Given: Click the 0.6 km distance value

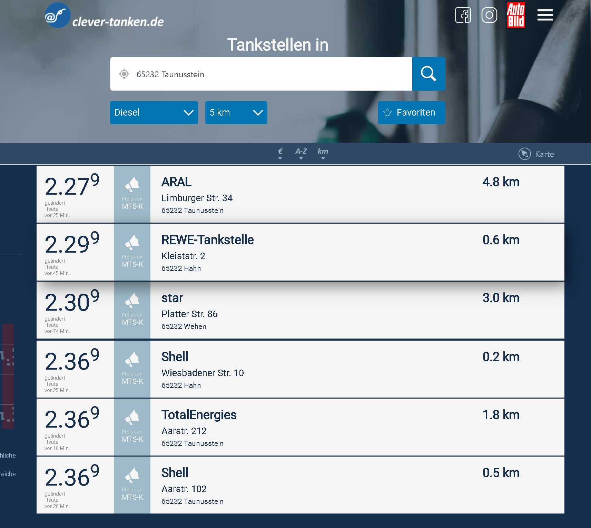Looking at the screenshot, I should (501, 240).
